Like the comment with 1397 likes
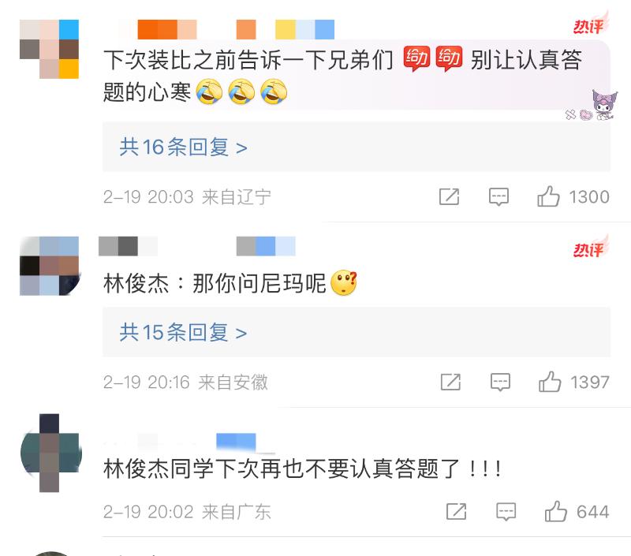Viewport: 631px width, 556px height. [550, 382]
